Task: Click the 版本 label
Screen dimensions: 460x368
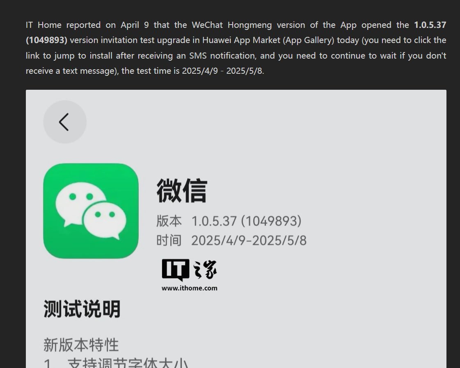Action: 169,221
